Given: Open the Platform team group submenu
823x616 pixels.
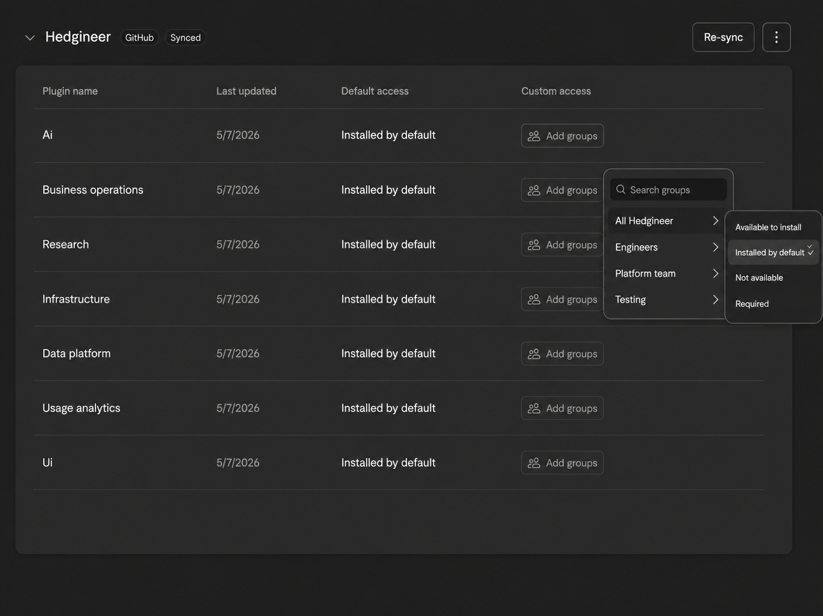Looking at the screenshot, I should pos(666,273).
